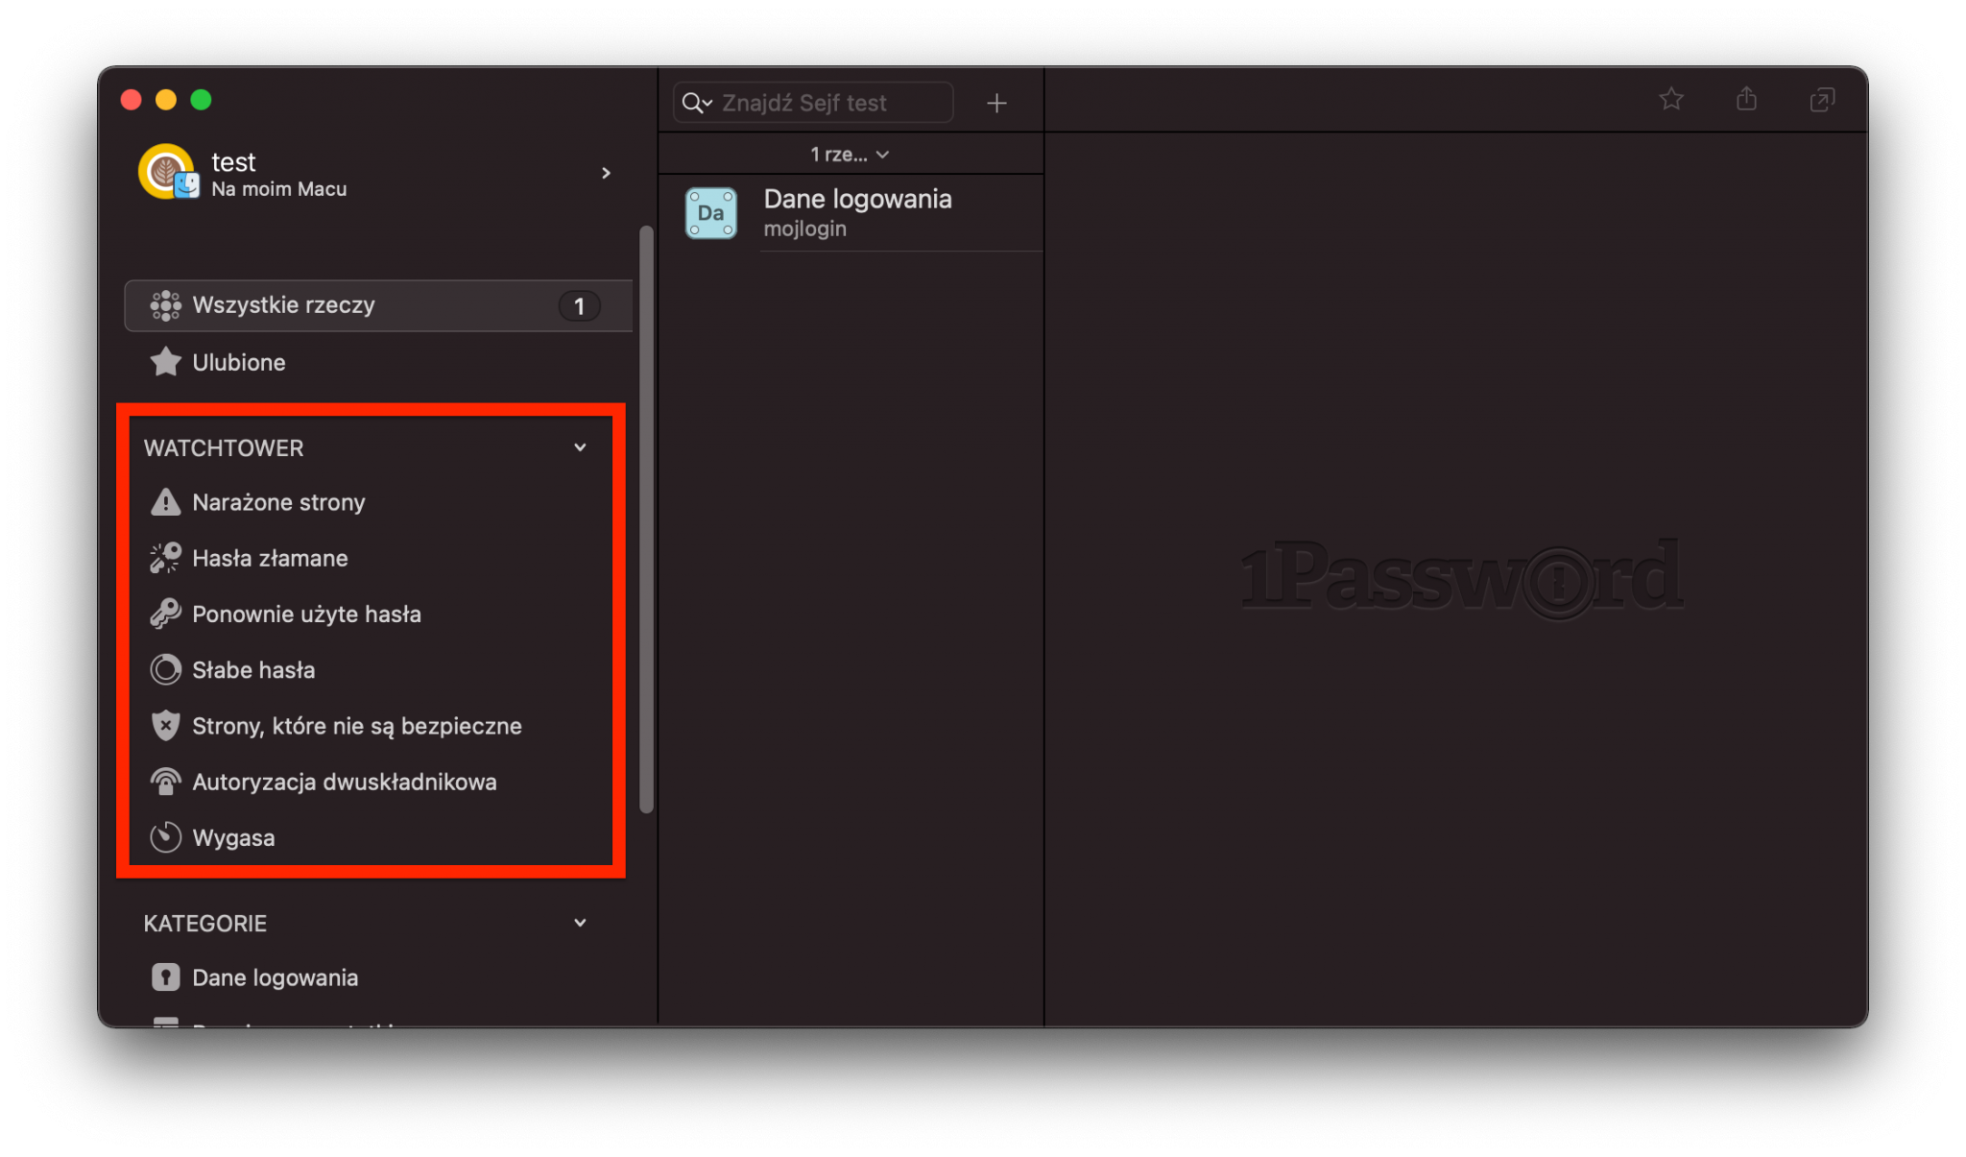Viewport: 1966px width, 1157px height.
Task: Open the 1 rze... sort dropdown
Action: tap(850, 155)
